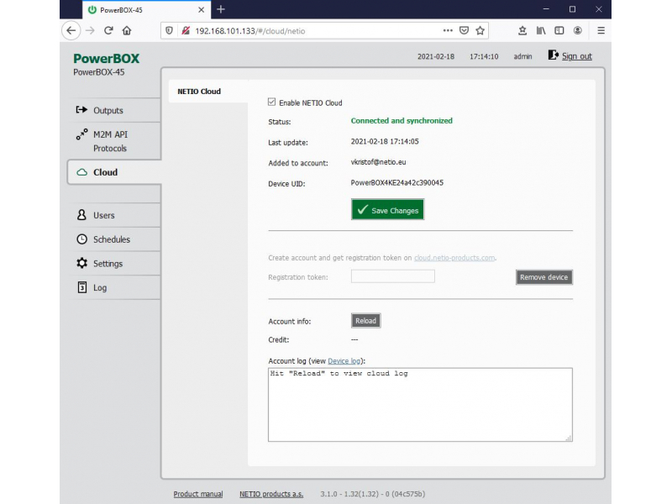Click the Device UID value PowerBOX4KE24a42c390045

click(396, 182)
